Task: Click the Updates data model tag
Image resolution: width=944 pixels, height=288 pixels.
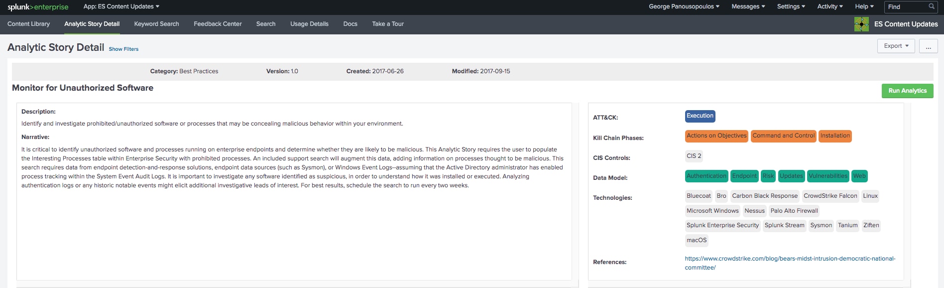Action: [792, 176]
